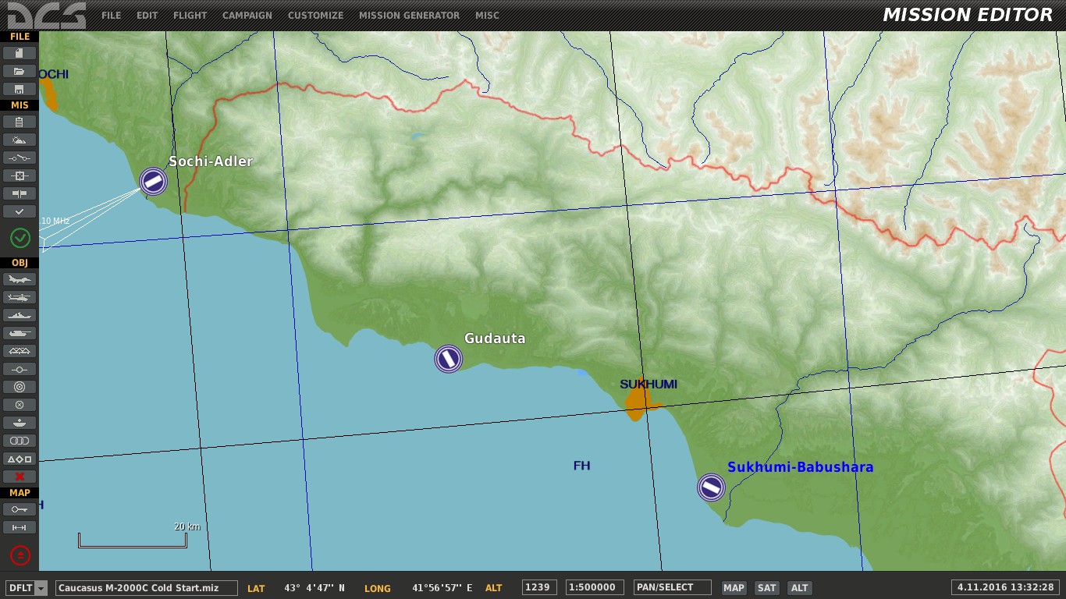Click the new mission file icon
The width and height of the screenshot is (1066, 599).
20,53
